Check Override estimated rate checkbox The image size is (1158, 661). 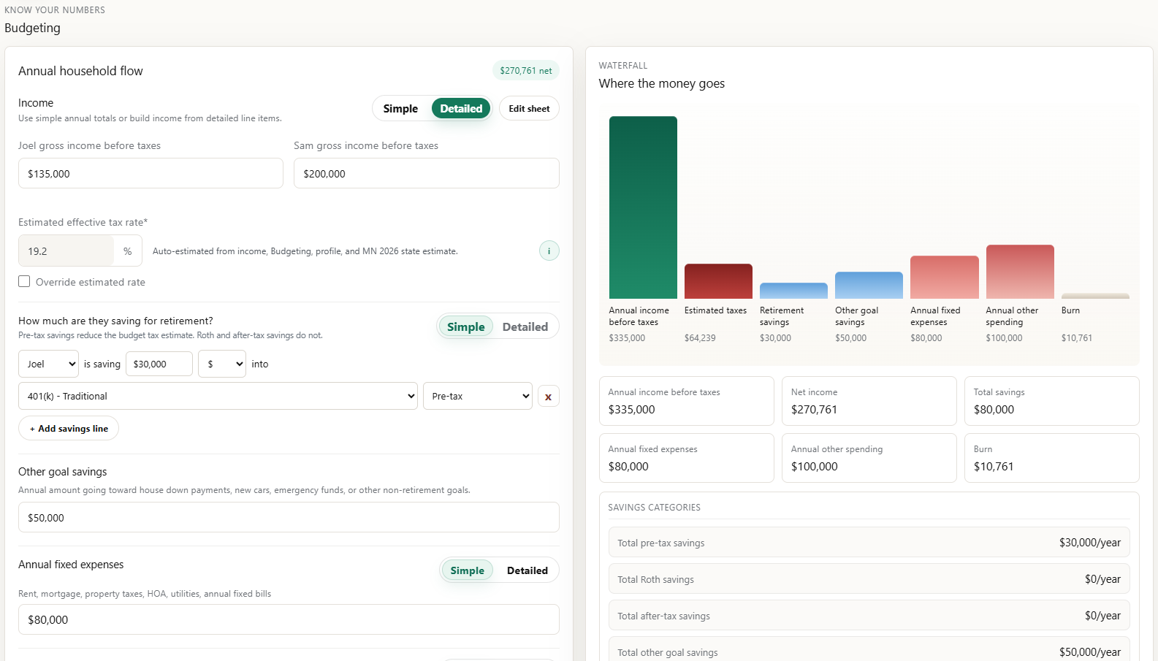coord(24,281)
